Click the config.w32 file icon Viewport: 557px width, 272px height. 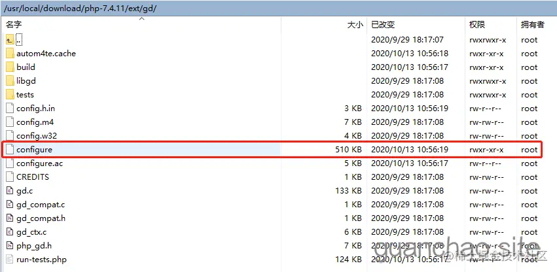[x=10, y=135]
